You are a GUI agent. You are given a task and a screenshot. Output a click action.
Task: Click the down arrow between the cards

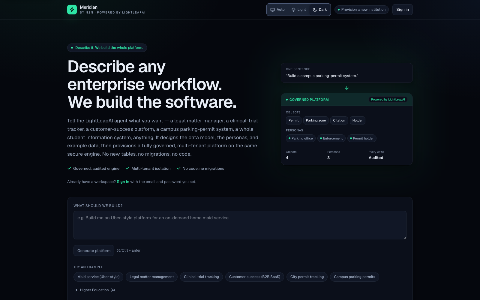(347, 88)
